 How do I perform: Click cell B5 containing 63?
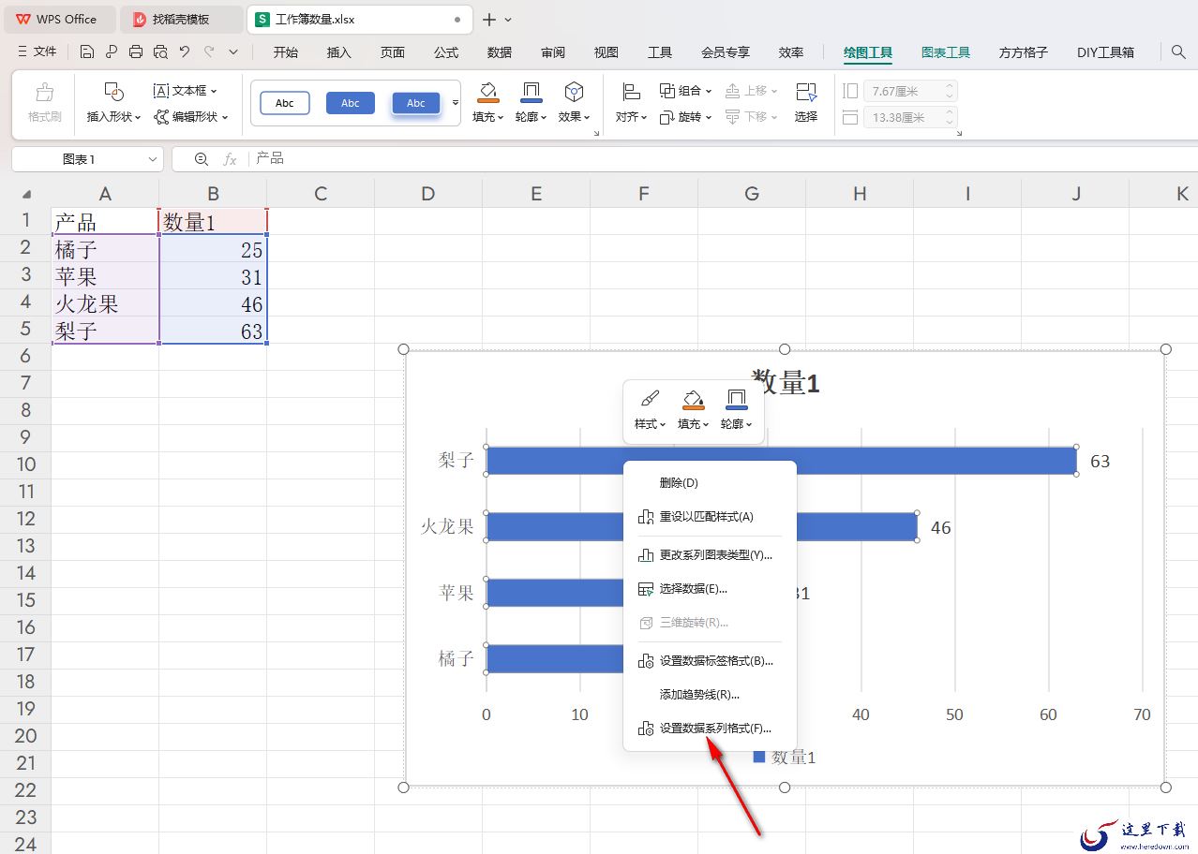click(x=213, y=331)
